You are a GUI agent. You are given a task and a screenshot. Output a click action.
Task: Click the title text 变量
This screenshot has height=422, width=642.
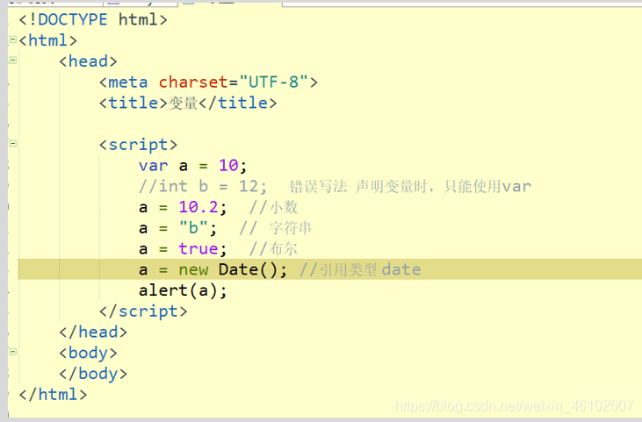pyautogui.click(x=184, y=103)
